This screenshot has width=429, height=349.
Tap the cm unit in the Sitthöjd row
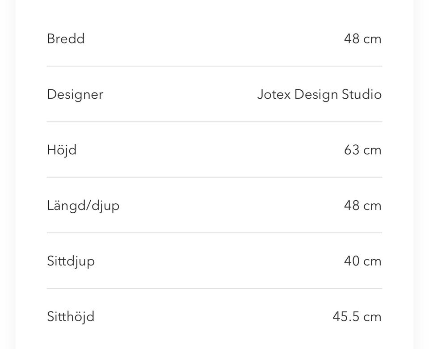[372, 317]
